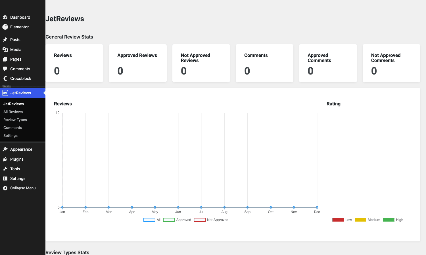Open the Media menu item
This screenshot has height=255, width=426.
click(x=23, y=50)
